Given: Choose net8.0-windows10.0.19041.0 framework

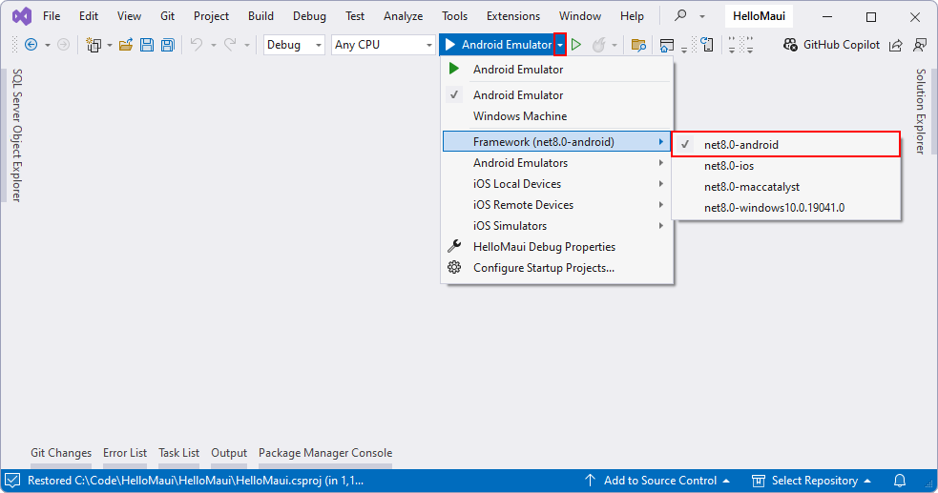Looking at the screenshot, I should (786, 207).
